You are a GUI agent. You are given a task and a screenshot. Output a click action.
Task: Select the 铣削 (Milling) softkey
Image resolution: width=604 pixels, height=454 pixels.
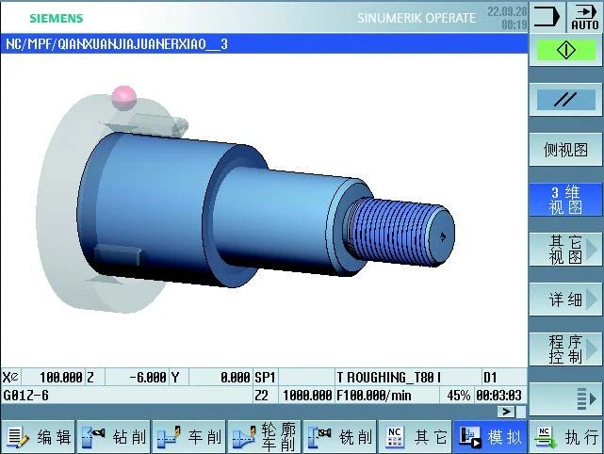tap(339, 437)
